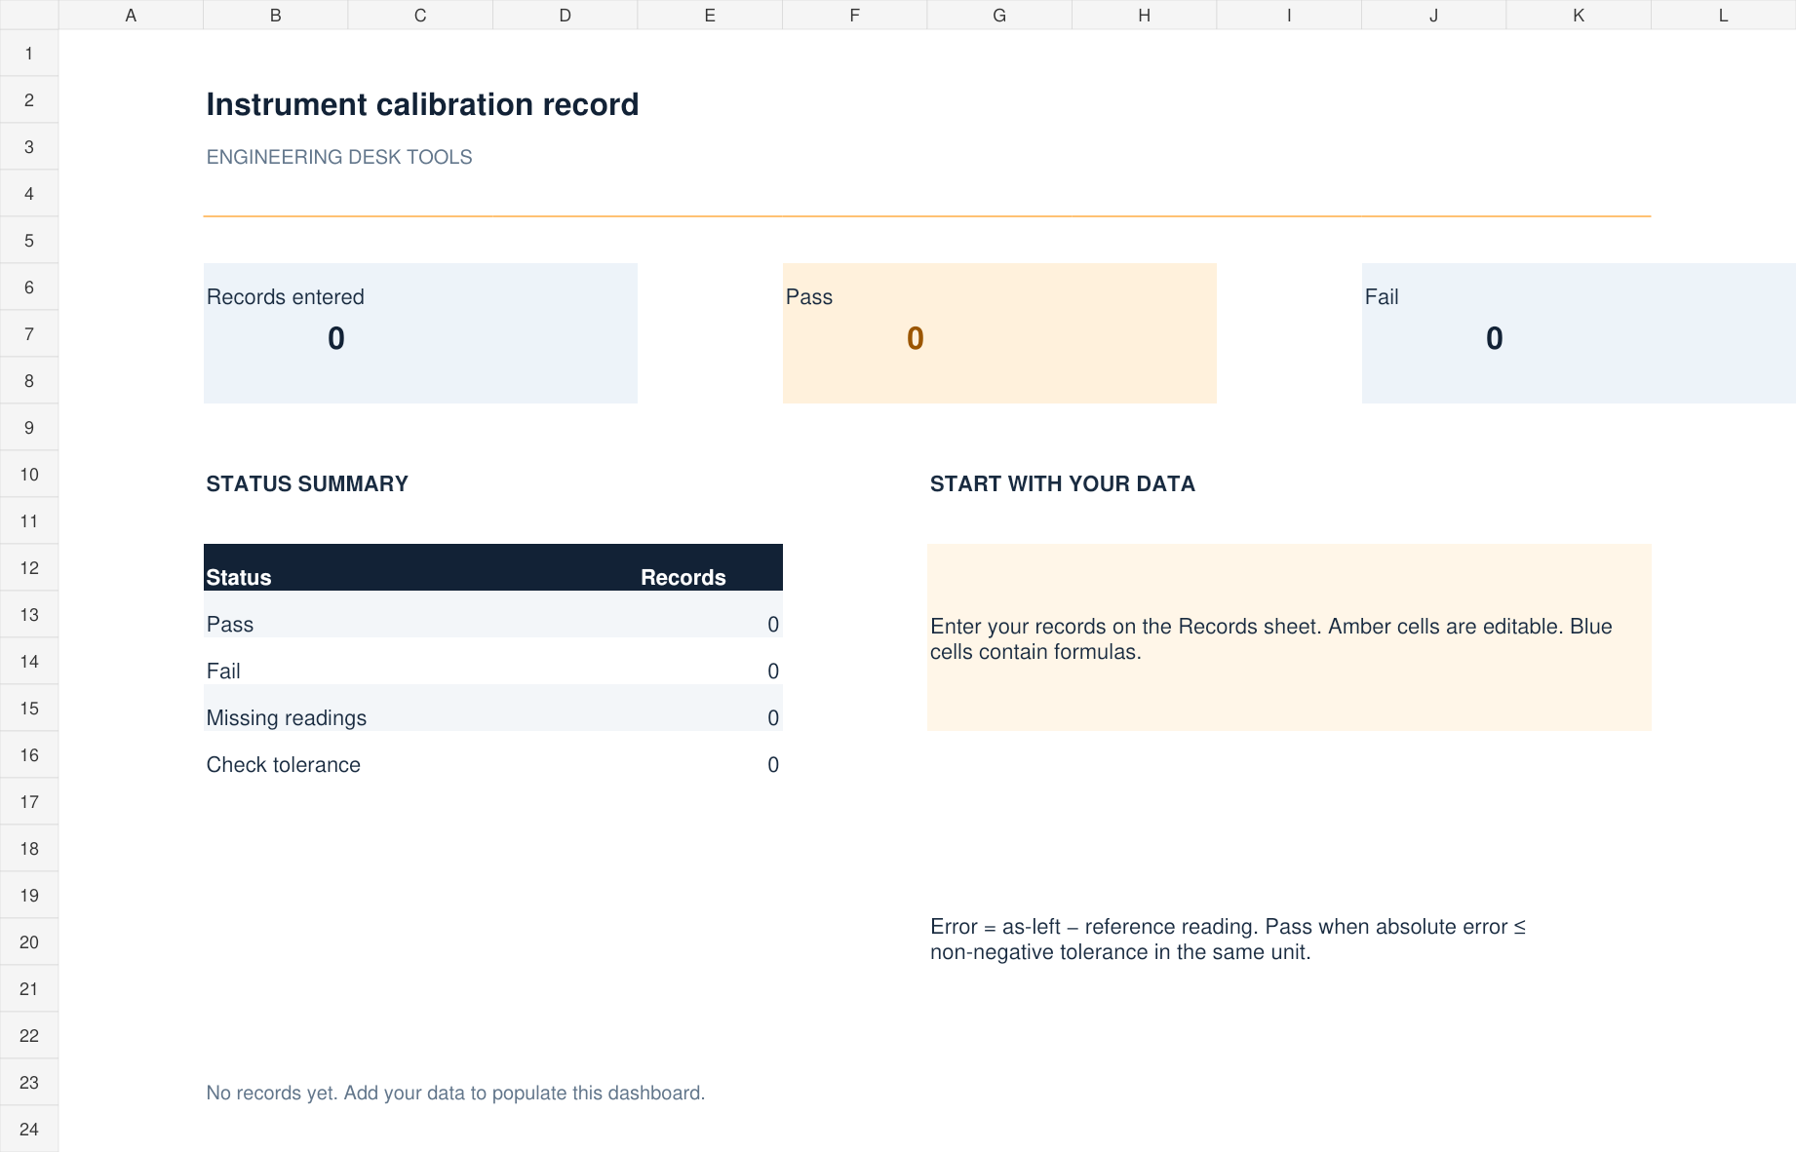1796x1152 pixels.
Task: Select the amber Pass card value 0
Action: (916, 338)
